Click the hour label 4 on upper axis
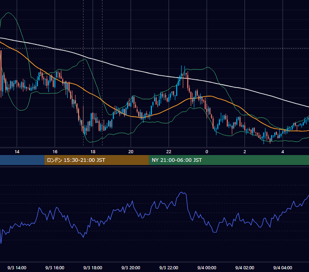 pos(283,152)
